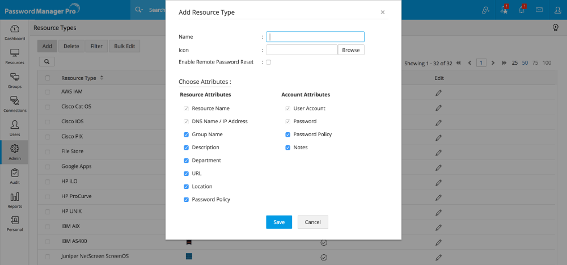
Task: Click the Filter button in toolbar
Action: pyautogui.click(x=96, y=47)
